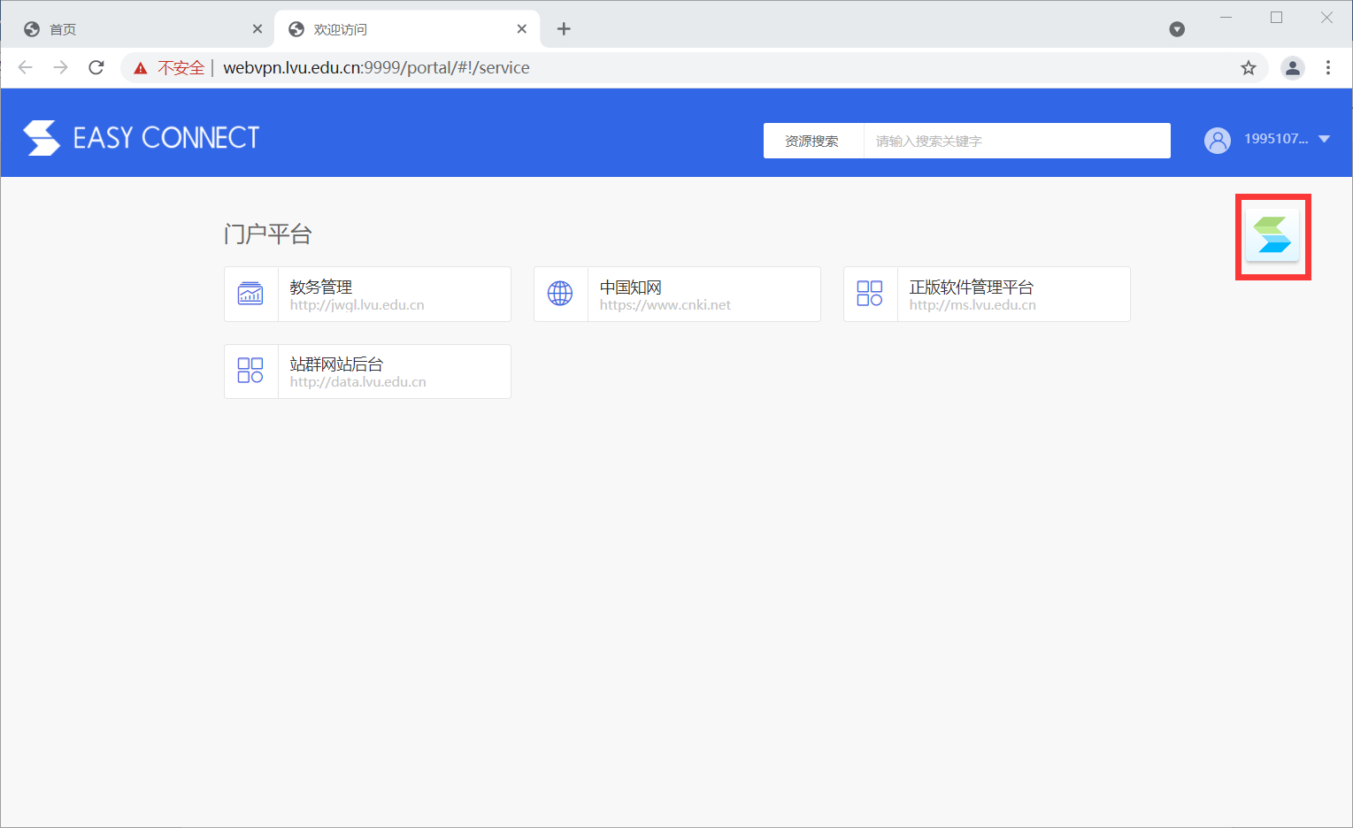Click the user avatar icon in header
Image resolution: width=1353 pixels, height=828 pixels.
coord(1218,140)
